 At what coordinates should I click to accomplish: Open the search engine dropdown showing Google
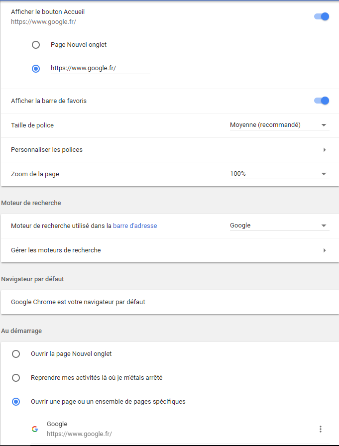[x=279, y=225]
